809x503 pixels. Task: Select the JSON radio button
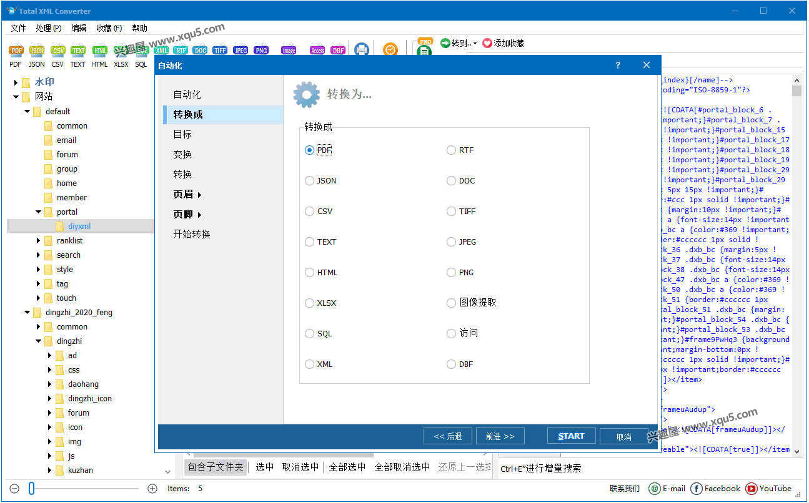(x=309, y=181)
